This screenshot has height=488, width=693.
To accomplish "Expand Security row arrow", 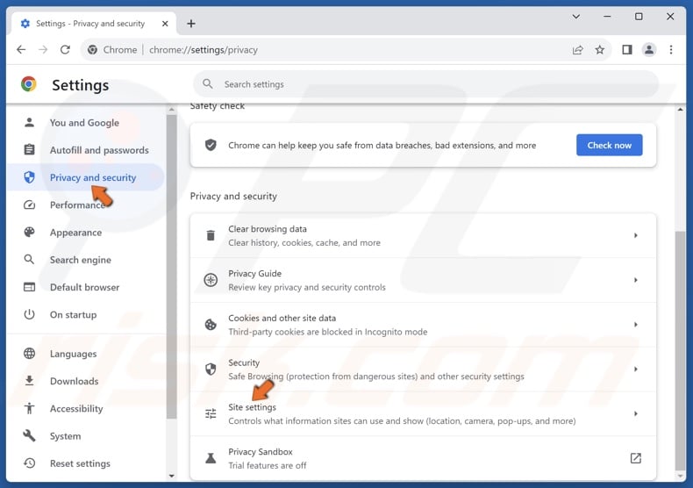I will (x=636, y=369).
